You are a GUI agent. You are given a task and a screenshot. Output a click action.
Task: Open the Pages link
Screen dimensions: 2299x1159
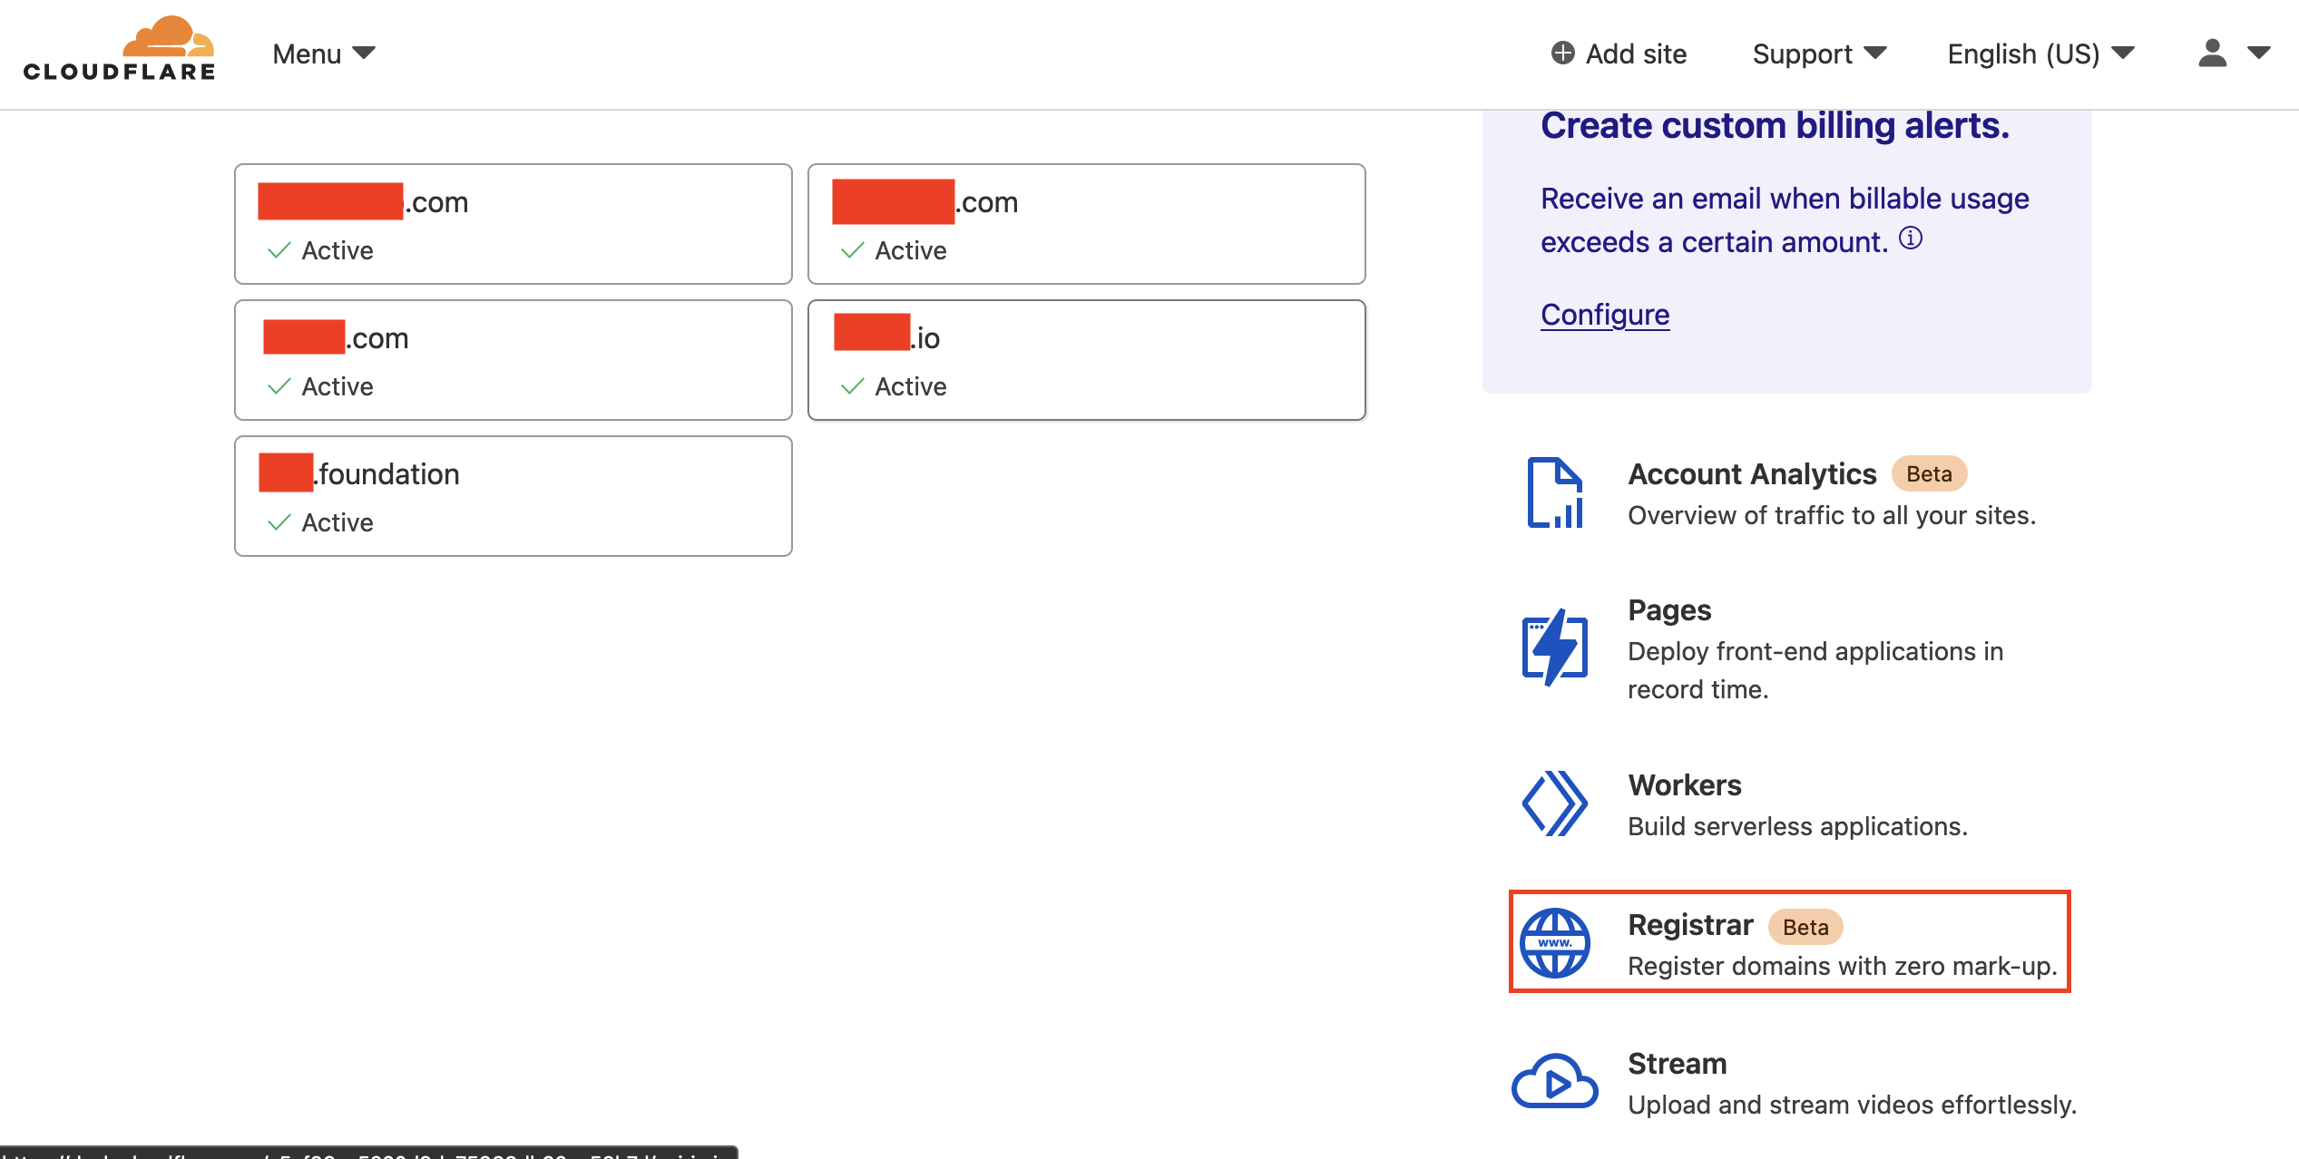point(1669,610)
